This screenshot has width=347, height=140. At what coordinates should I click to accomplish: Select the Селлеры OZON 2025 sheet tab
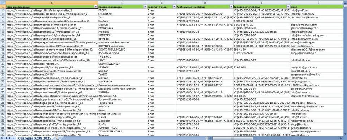[x=34, y=138]
